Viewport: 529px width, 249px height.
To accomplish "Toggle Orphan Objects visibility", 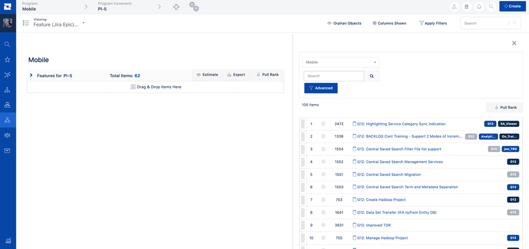I will click(x=344, y=23).
